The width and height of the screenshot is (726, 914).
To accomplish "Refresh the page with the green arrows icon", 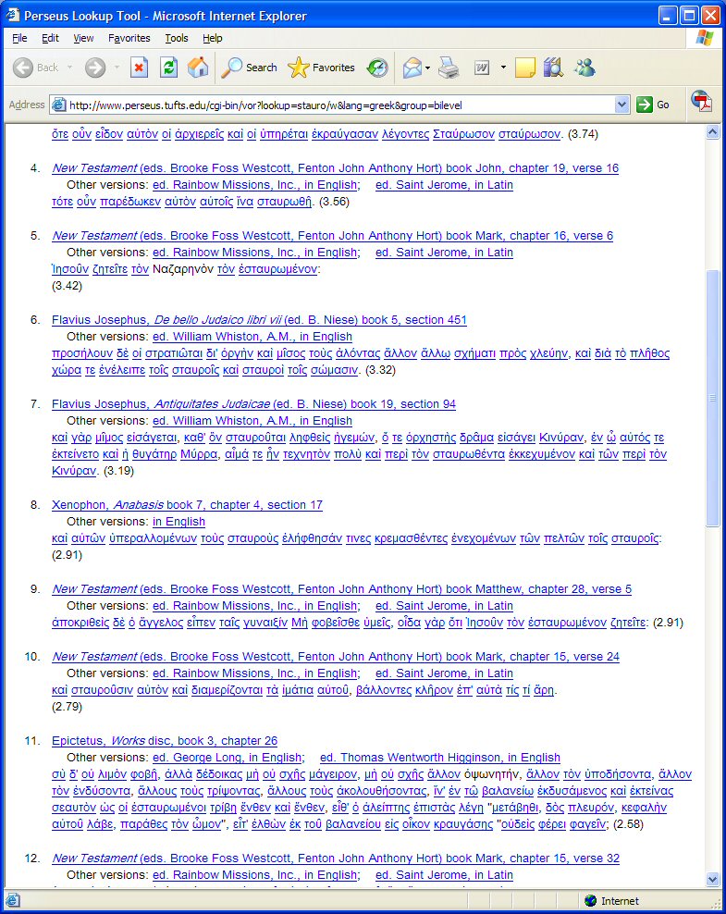I will 168,68.
